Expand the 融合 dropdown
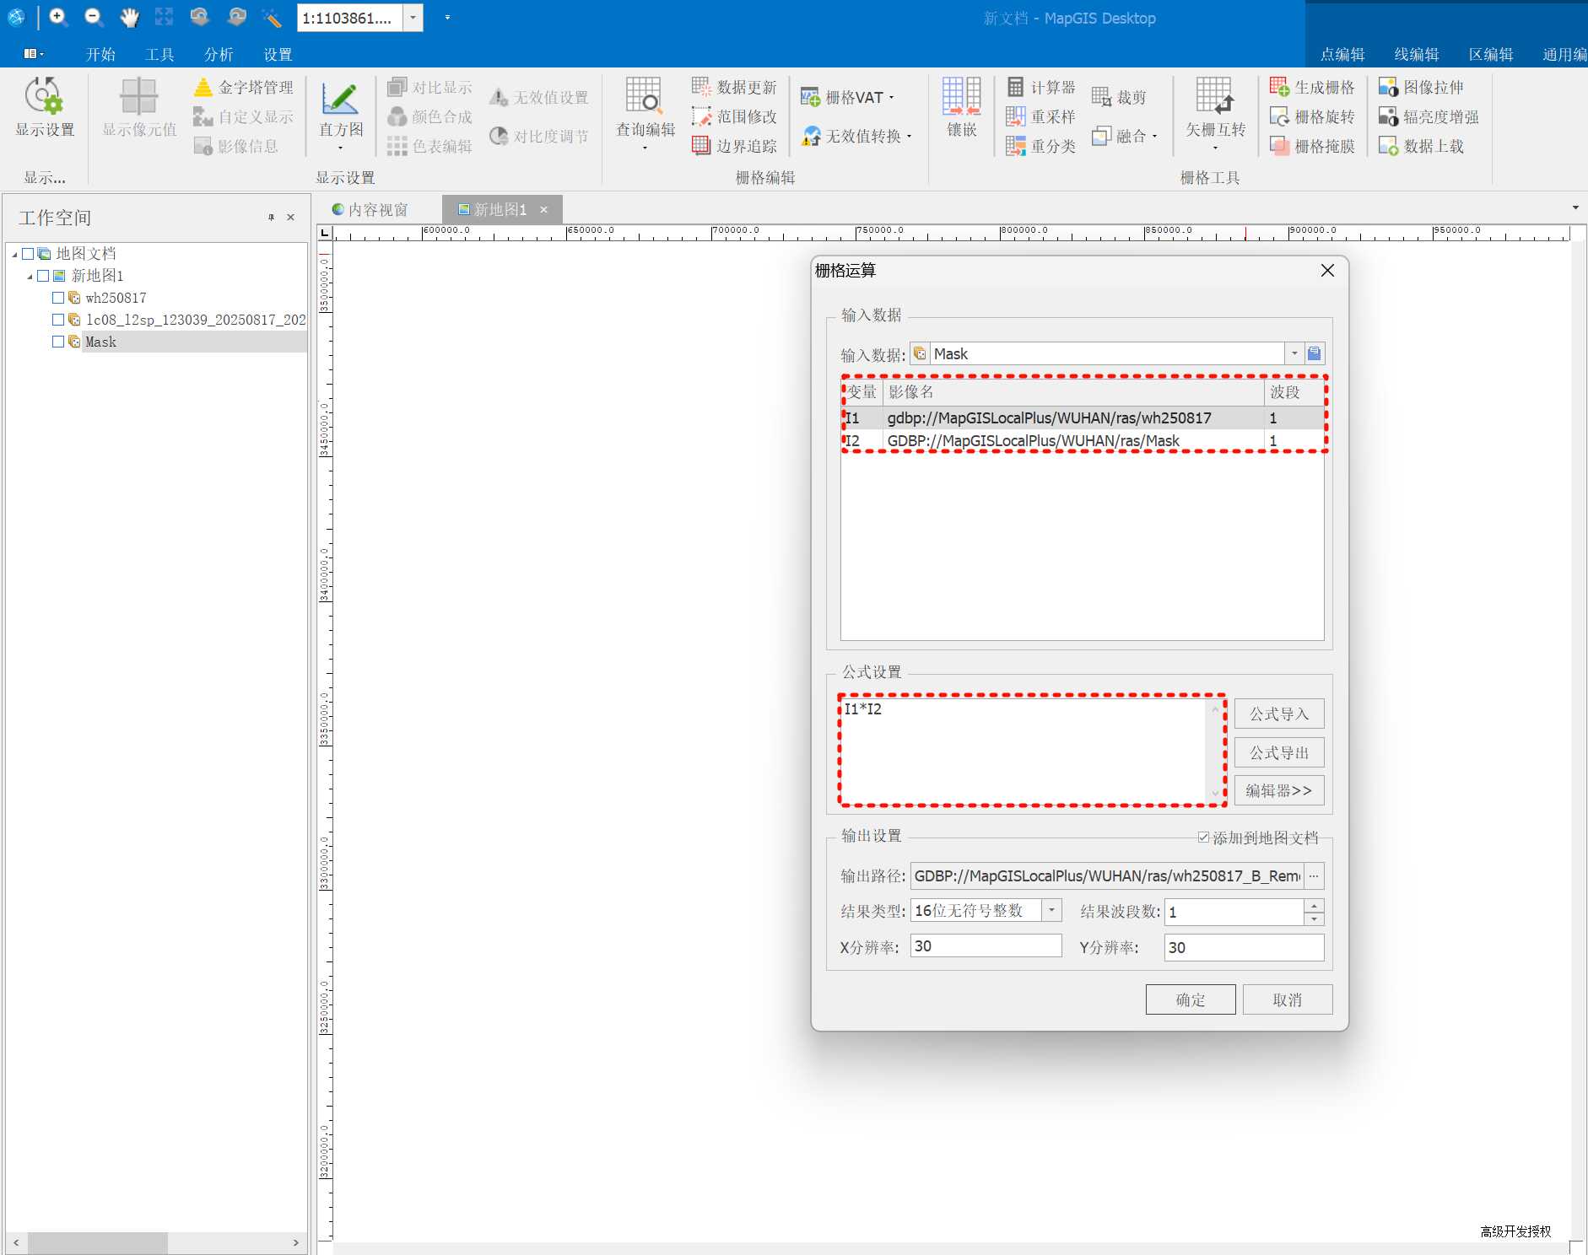This screenshot has width=1588, height=1255. pos(1154,136)
